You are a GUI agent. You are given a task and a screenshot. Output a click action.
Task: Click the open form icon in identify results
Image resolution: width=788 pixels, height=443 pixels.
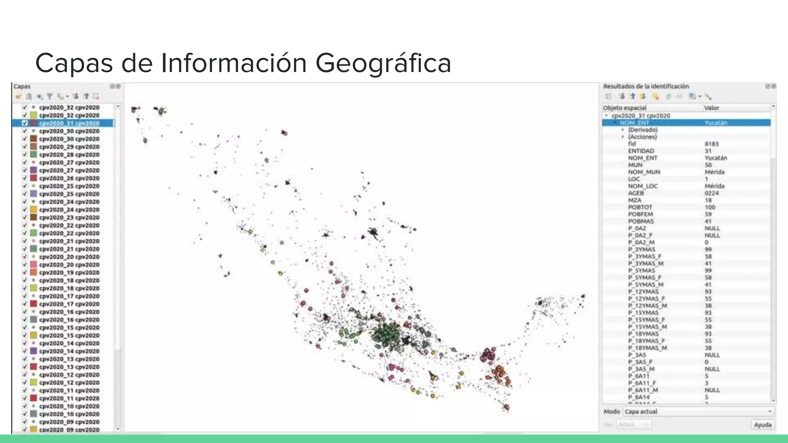click(x=608, y=97)
